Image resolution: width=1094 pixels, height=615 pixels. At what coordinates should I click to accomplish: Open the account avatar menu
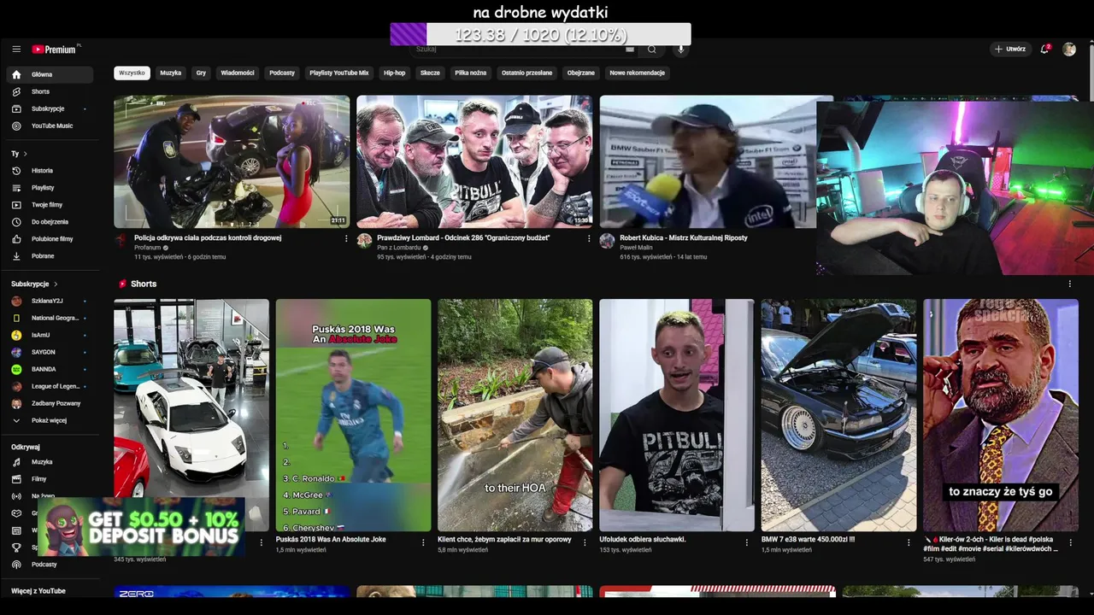pos(1069,50)
